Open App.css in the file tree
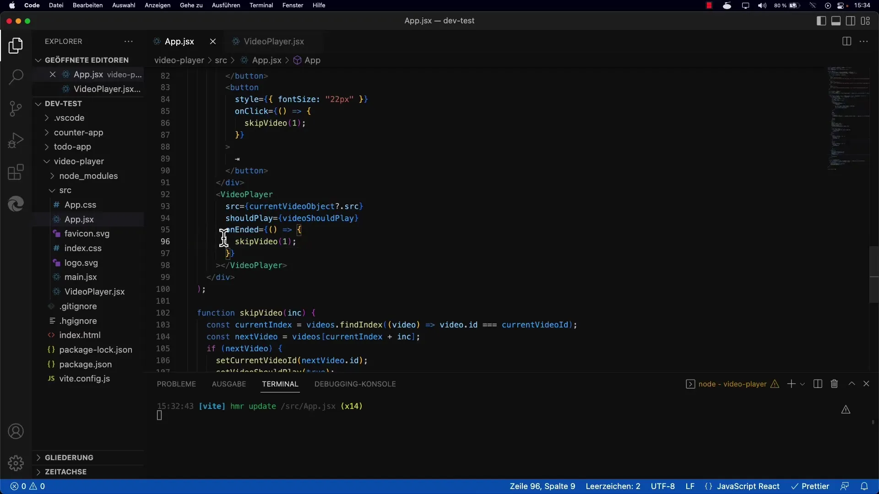 pos(80,205)
